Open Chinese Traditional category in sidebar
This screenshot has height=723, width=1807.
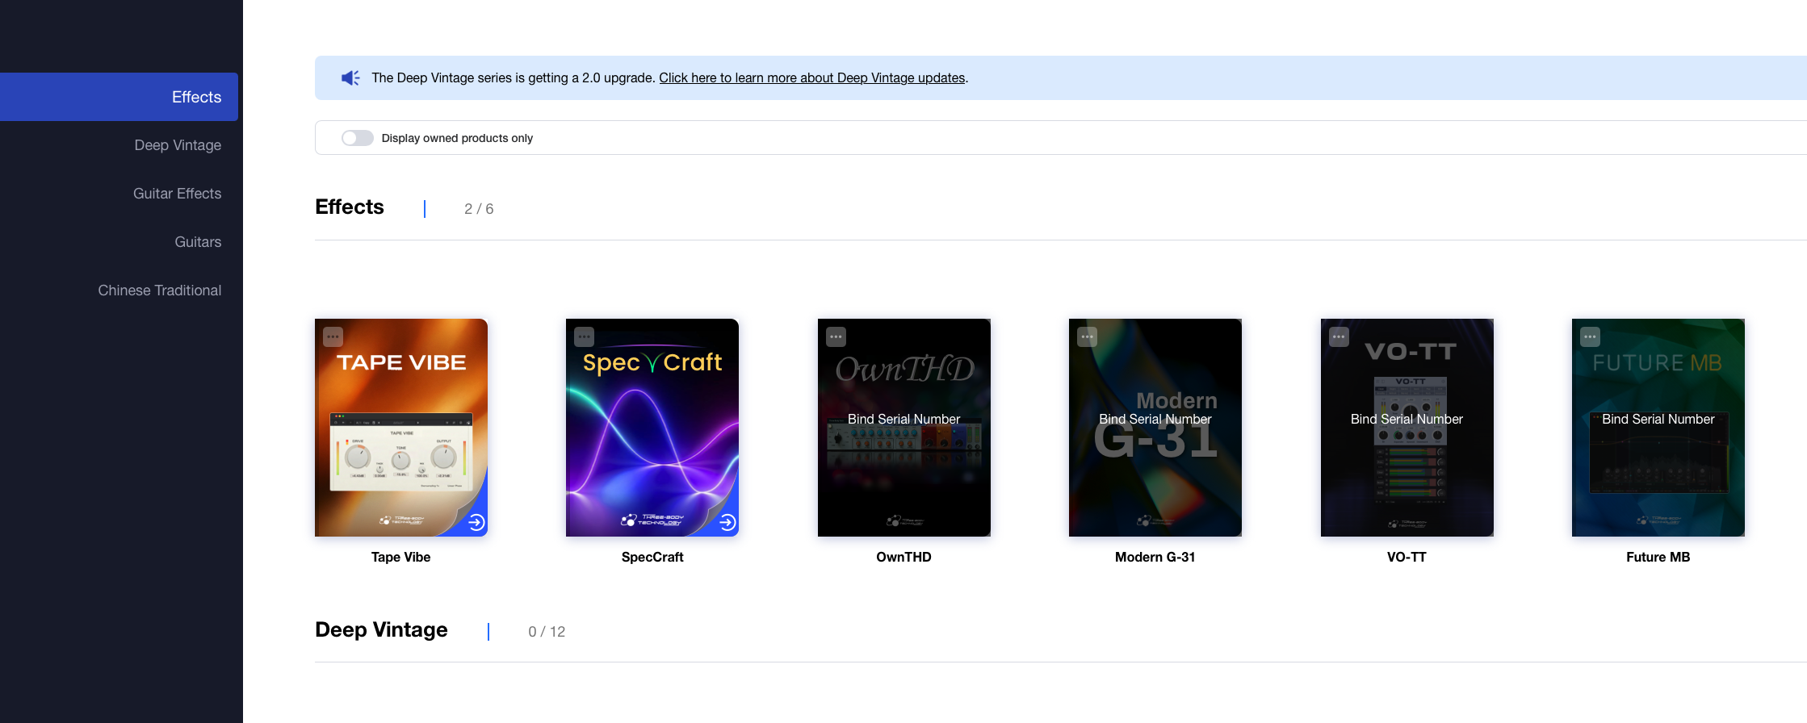[x=159, y=290]
